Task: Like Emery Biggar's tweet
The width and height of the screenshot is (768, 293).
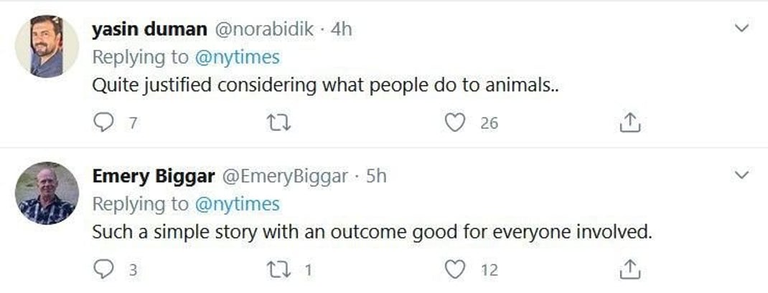Action: [454, 270]
